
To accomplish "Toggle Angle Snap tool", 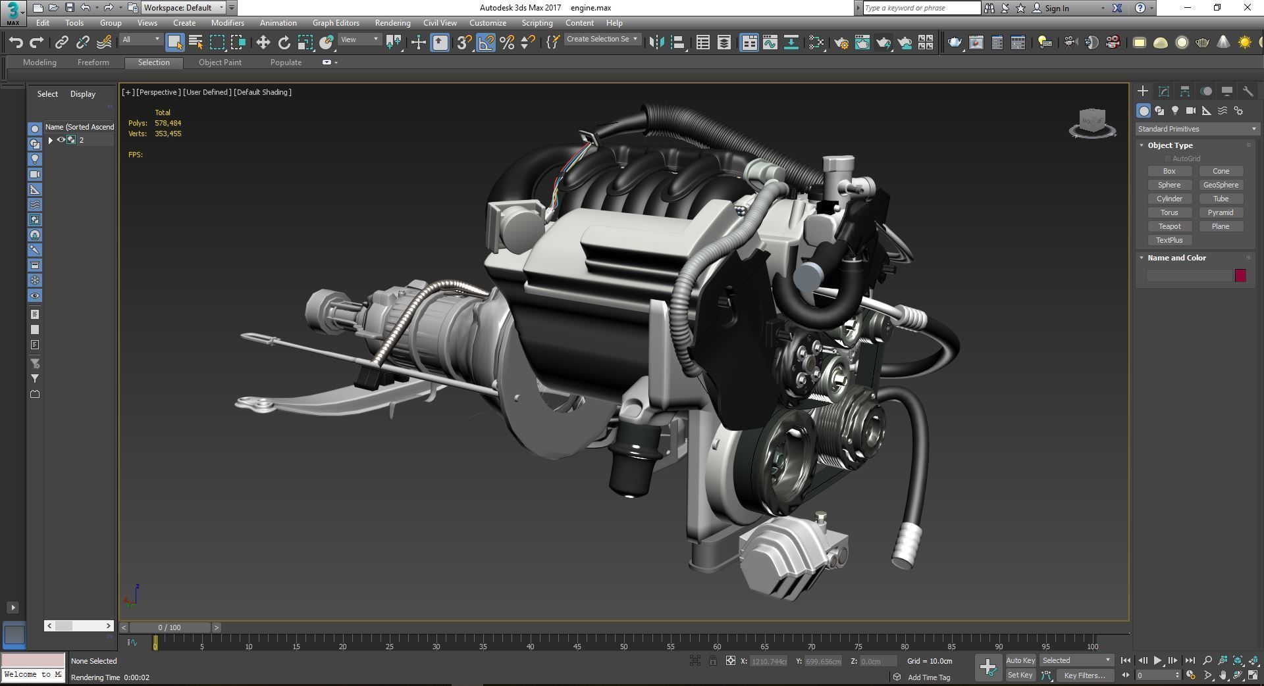I will pos(486,43).
